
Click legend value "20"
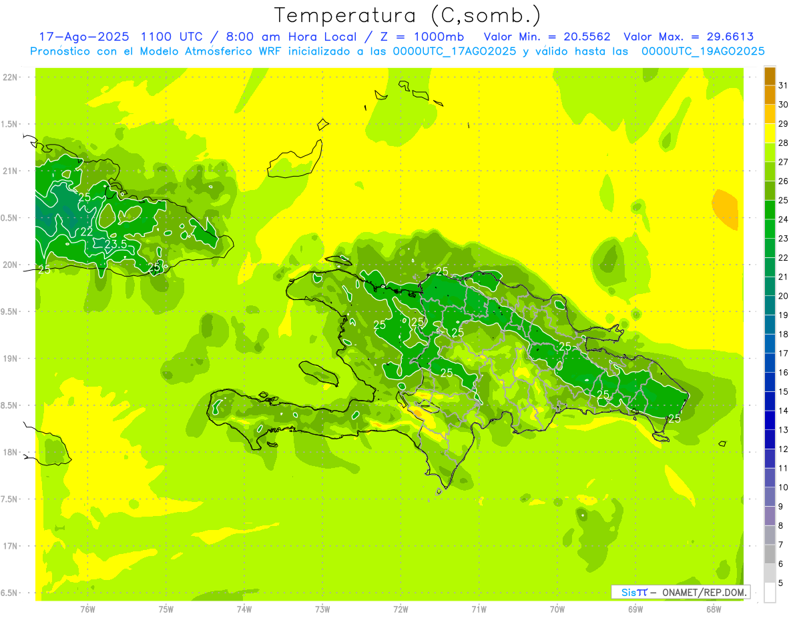pos(784,296)
